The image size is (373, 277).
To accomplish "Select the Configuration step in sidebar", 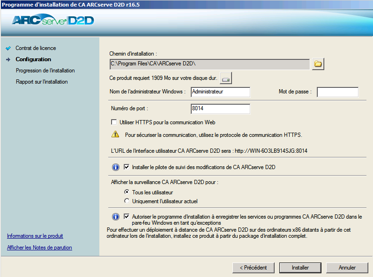I will tap(33, 59).
